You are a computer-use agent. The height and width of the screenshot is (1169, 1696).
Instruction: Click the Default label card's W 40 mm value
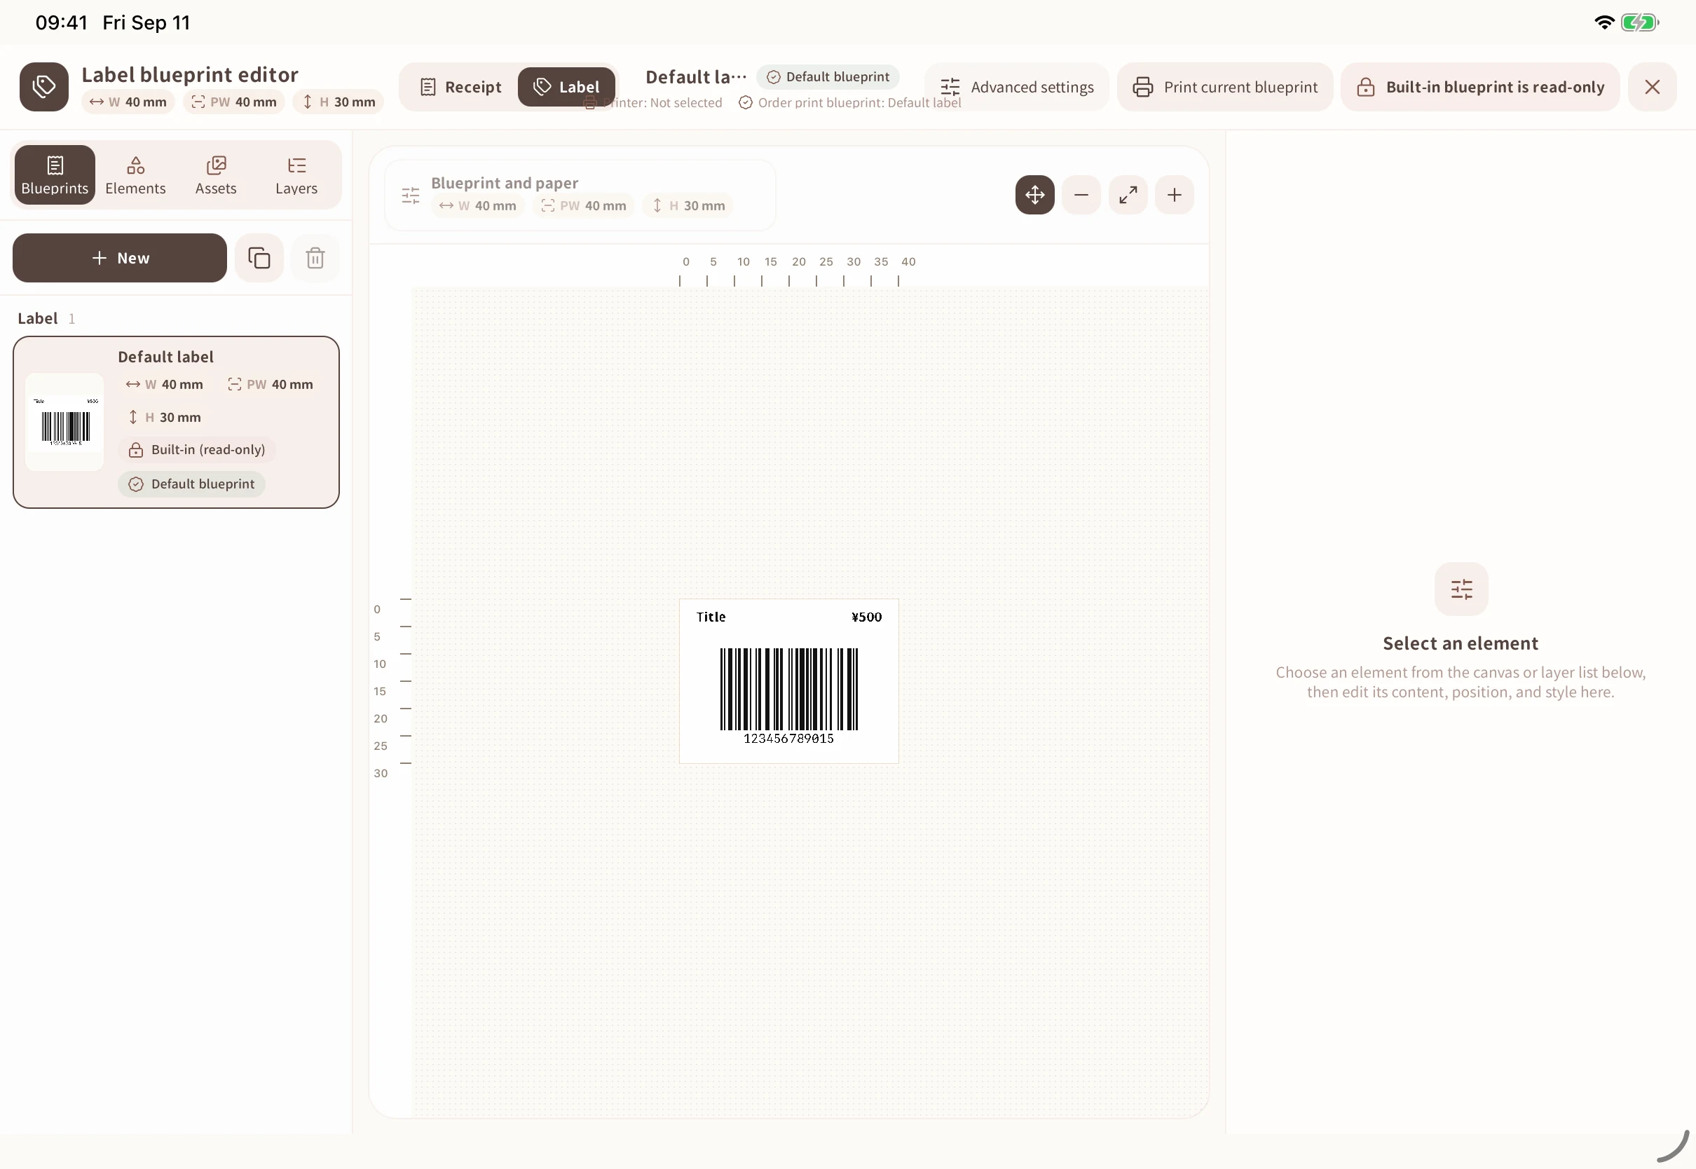pyautogui.click(x=165, y=385)
